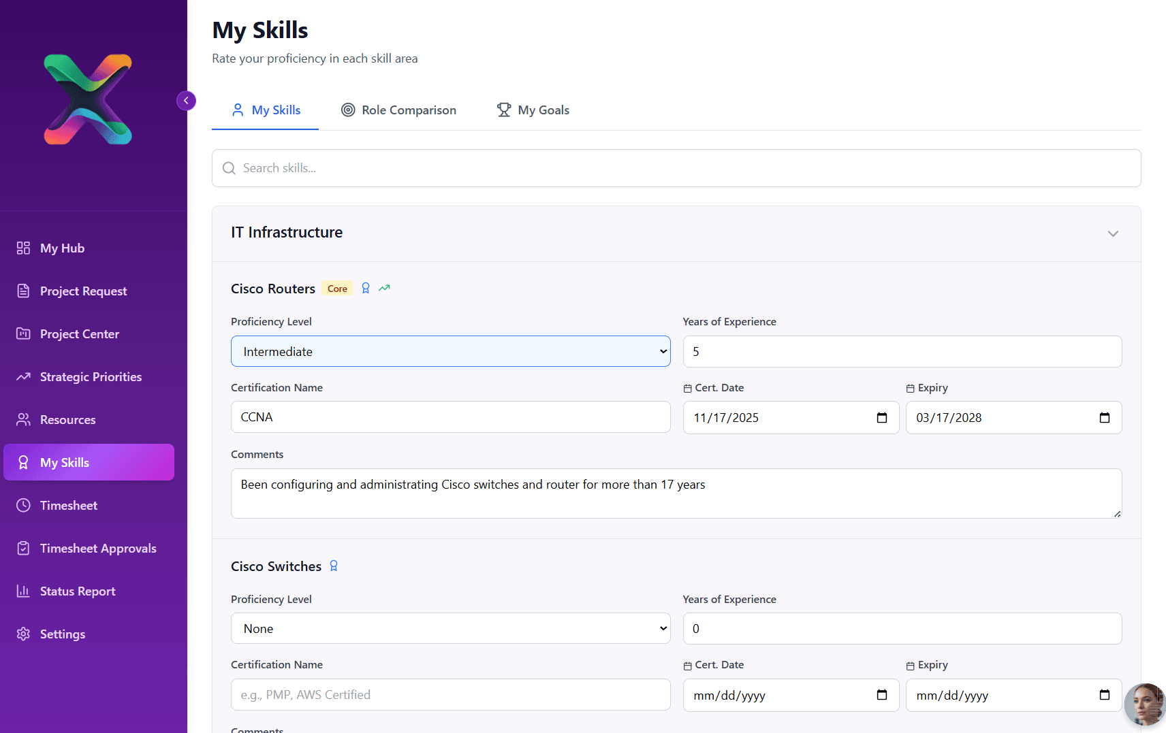Click the Strategic Priorities trend icon
The image size is (1166, 733).
tap(23, 376)
